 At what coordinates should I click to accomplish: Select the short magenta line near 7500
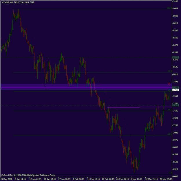(x=140, y=107)
